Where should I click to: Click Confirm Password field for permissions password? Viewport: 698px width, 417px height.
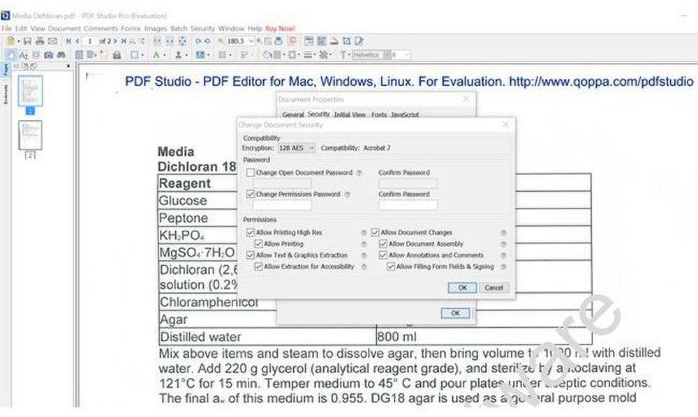coord(408,205)
